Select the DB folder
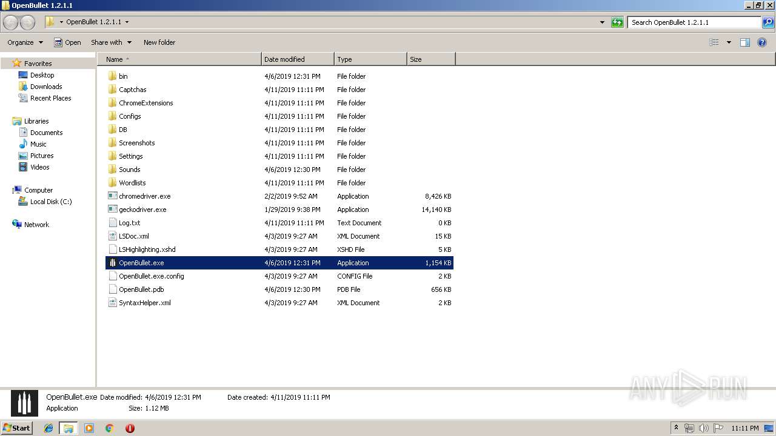 (x=122, y=130)
